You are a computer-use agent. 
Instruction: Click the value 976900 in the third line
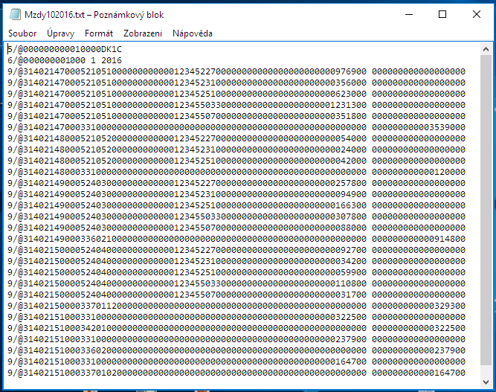click(x=351, y=71)
